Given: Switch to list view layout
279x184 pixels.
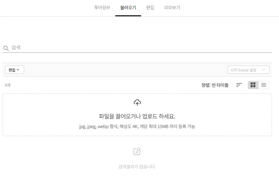Looking at the screenshot, I should [264, 85].
